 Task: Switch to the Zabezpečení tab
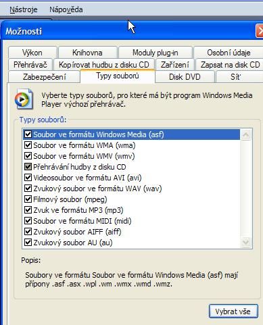pyautogui.click(x=45, y=77)
